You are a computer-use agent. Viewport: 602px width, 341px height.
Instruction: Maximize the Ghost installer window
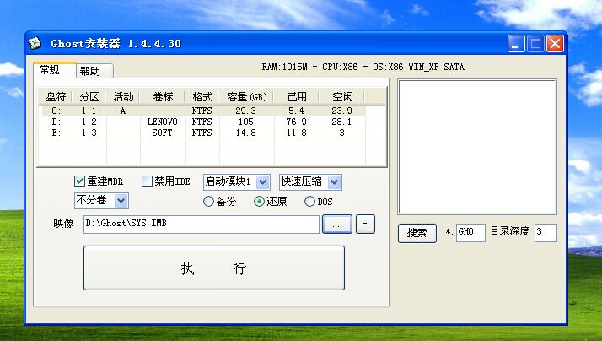click(x=535, y=43)
